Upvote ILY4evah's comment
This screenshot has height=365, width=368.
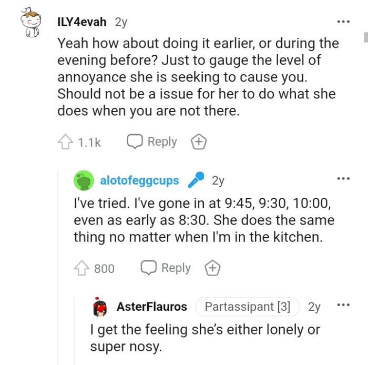coord(64,142)
